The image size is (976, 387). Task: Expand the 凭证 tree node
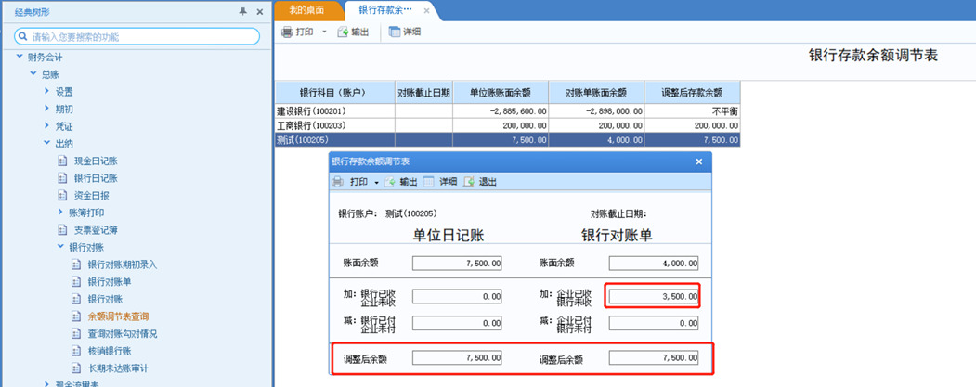pos(47,126)
